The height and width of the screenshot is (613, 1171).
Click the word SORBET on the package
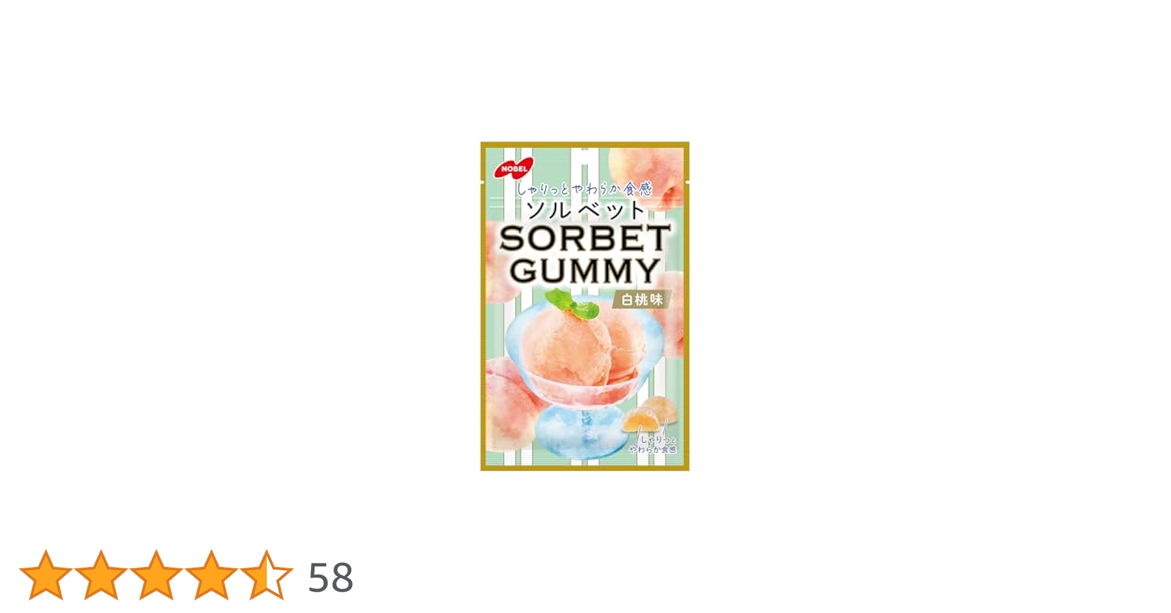click(x=585, y=238)
